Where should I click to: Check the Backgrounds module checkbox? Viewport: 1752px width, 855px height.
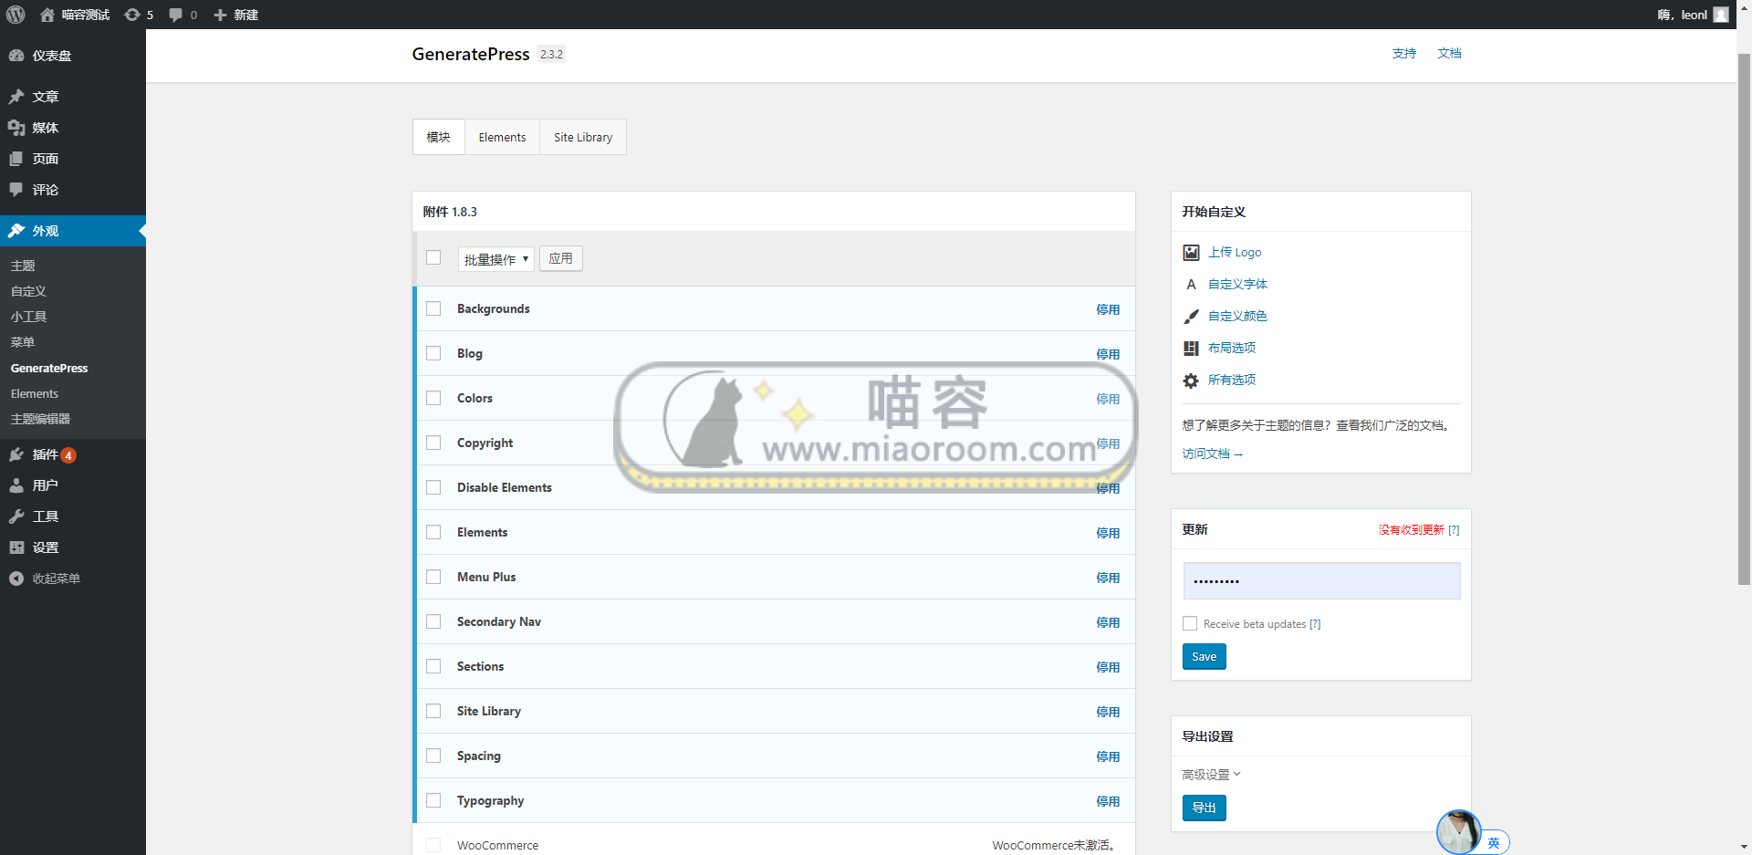(433, 309)
